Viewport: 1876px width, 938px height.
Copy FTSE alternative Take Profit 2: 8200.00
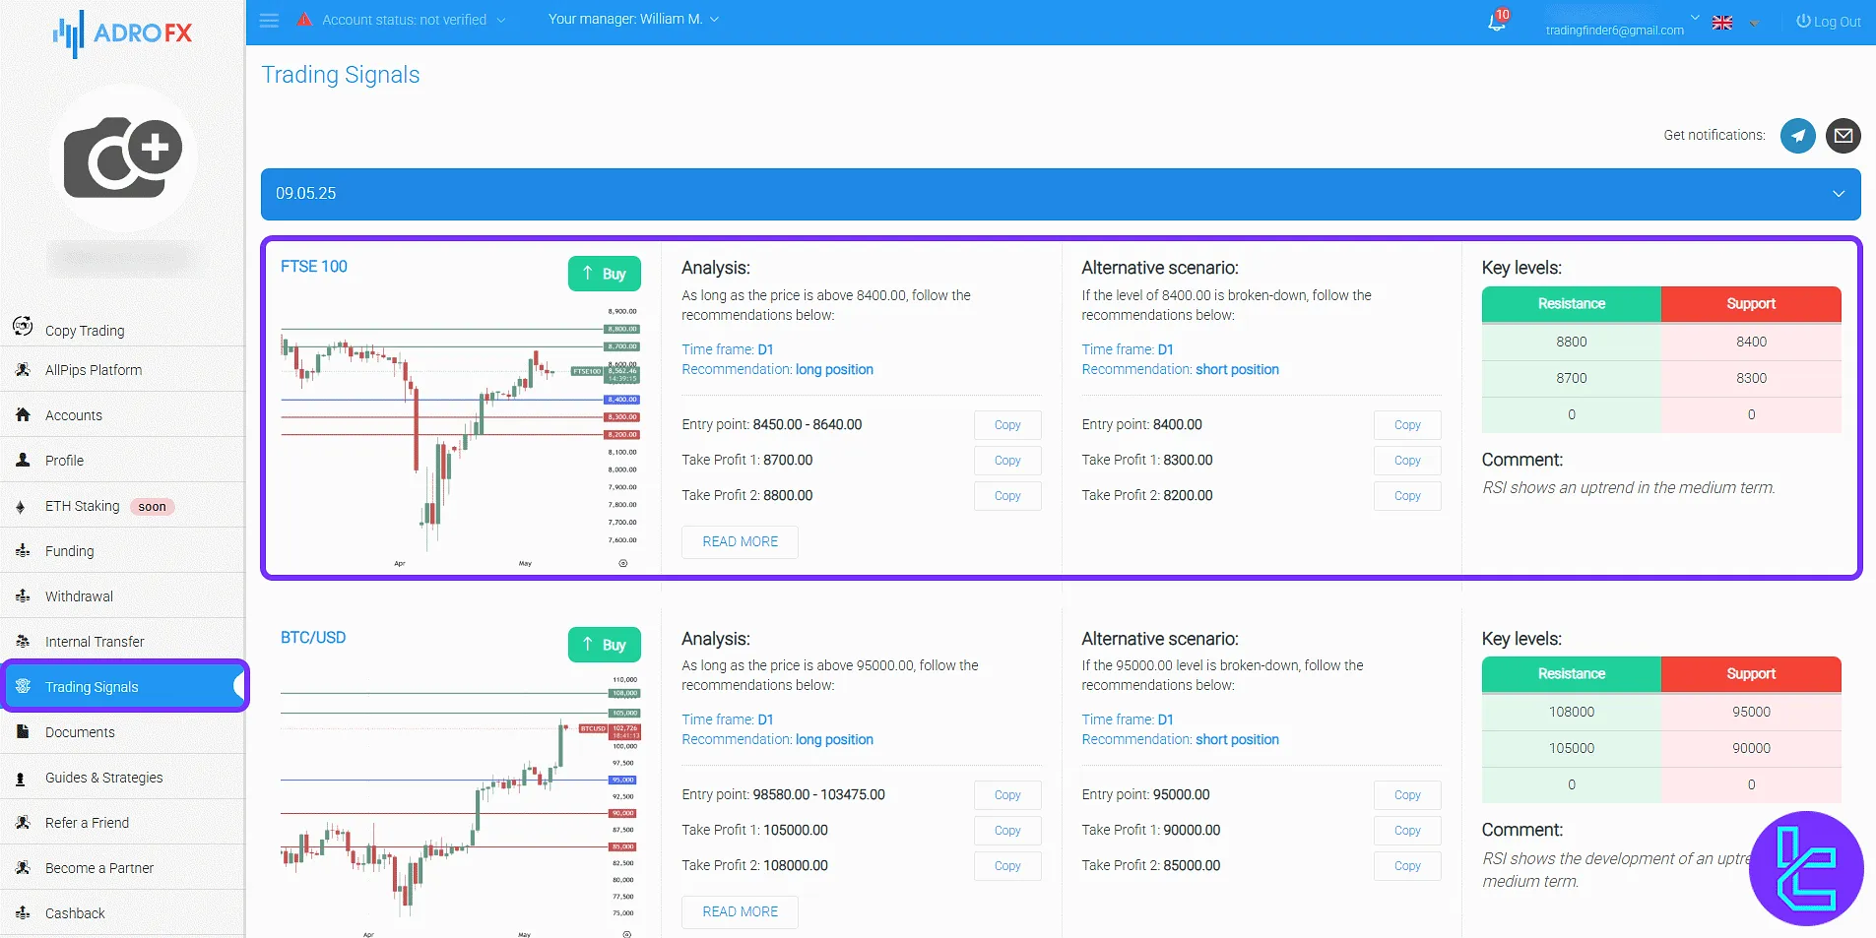point(1407,496)
